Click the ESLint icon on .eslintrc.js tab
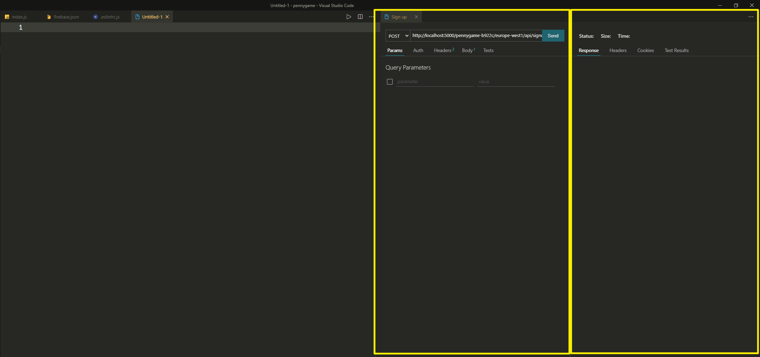Viewport: 760px width, 357px height. tap(95, 16)
